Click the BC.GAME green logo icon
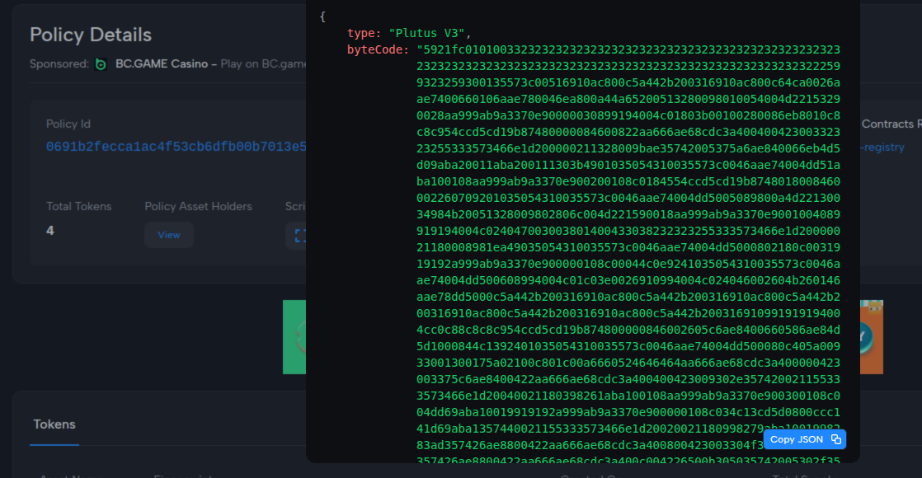 tap(101, 64)
